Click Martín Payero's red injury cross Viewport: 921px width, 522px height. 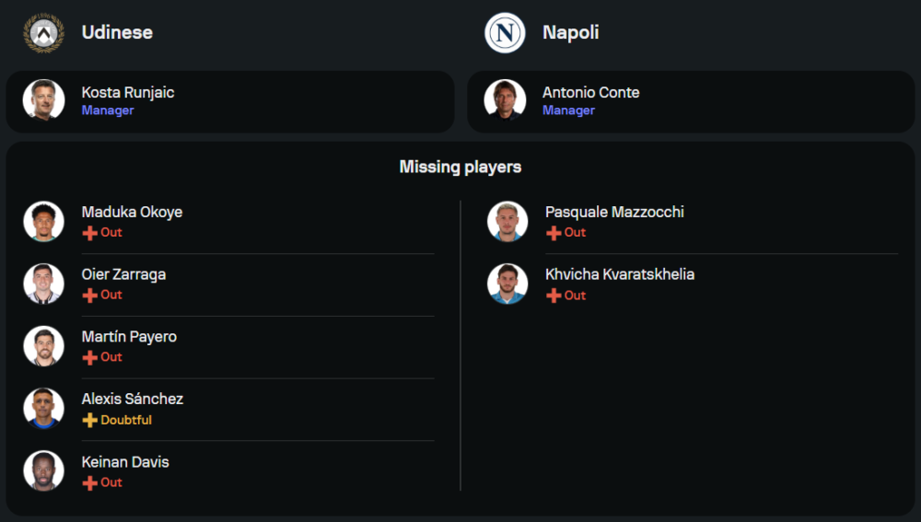90,357
